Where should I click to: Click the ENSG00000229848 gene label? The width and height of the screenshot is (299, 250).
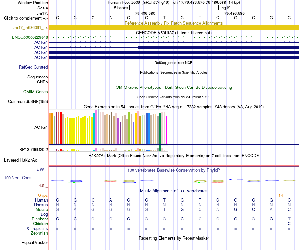[30, 37]
